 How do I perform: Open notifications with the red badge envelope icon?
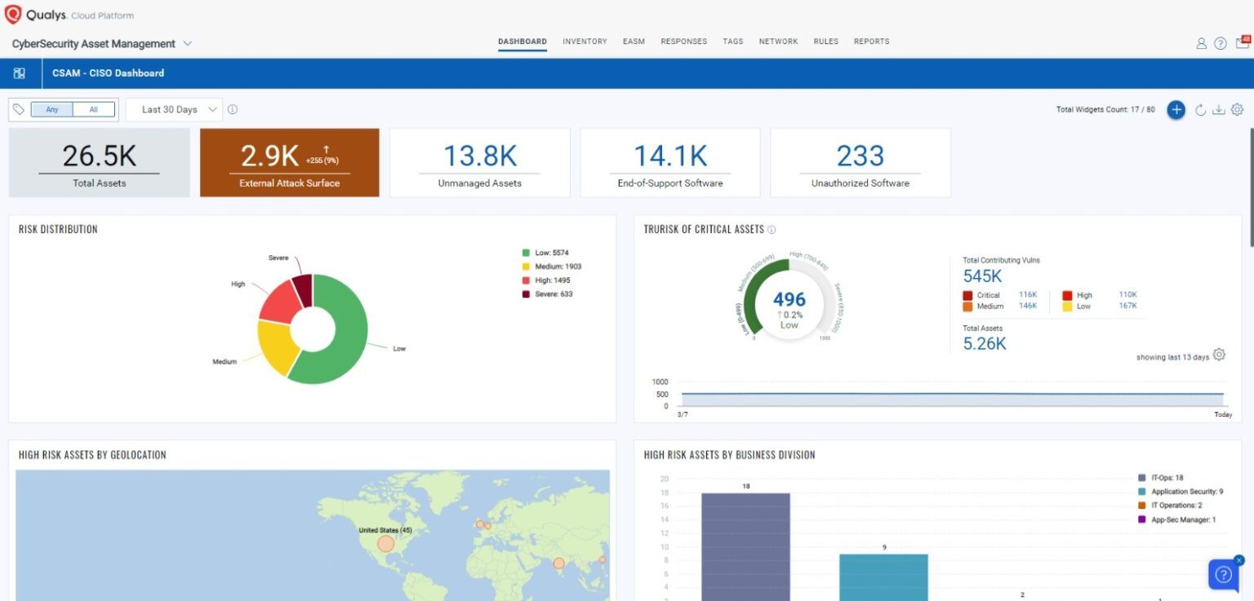tap(1242, 43)
